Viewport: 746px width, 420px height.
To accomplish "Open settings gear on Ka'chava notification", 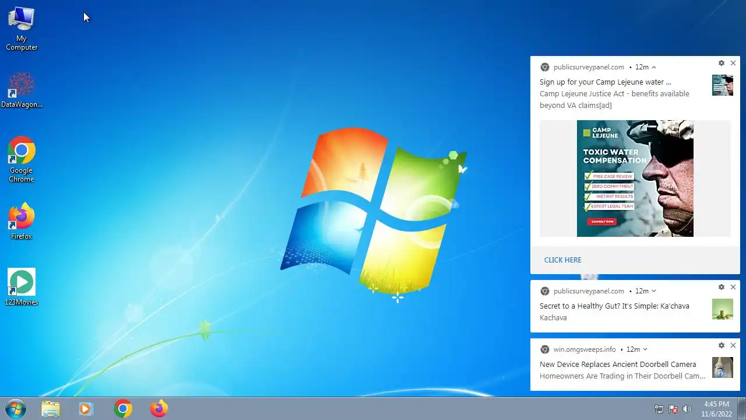I will point(722,287).
